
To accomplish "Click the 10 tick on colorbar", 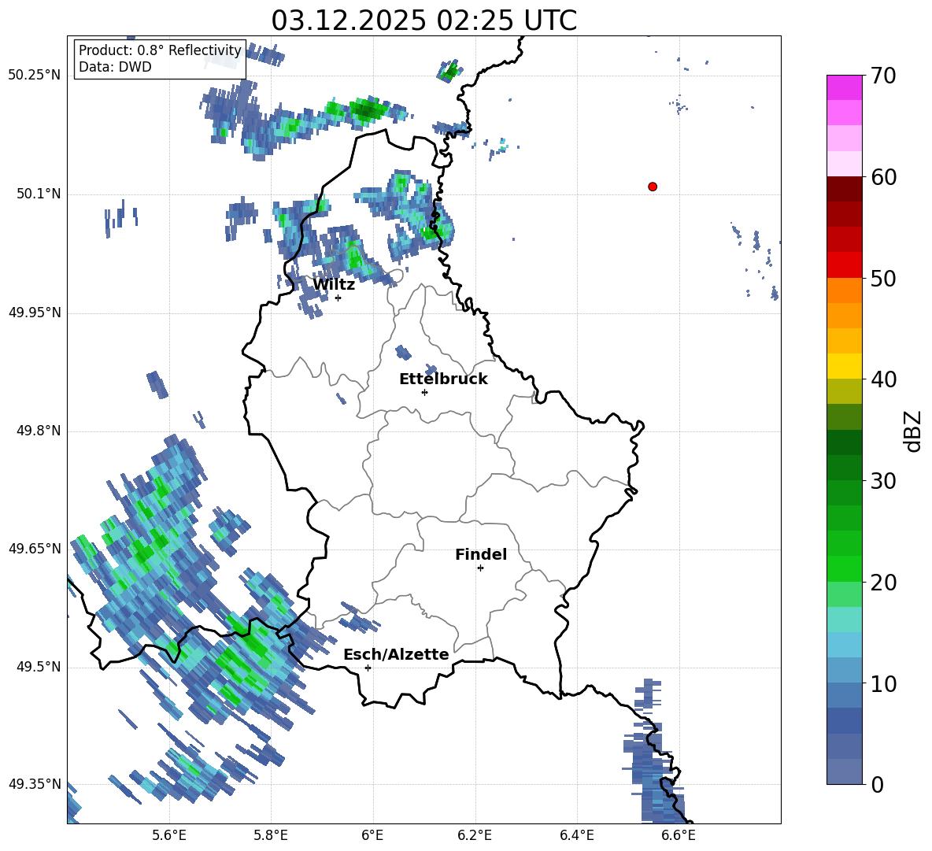I will (x=883, y=683).
